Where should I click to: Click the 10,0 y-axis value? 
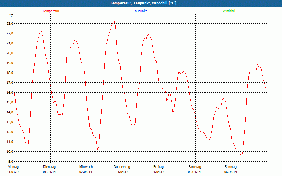(x=10, y=152)
